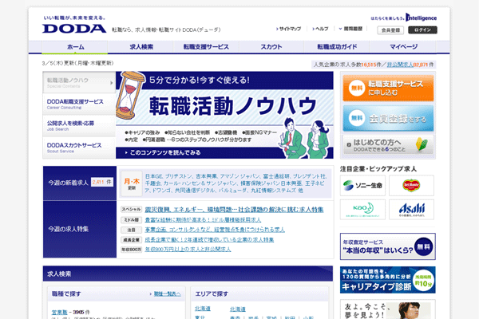This screenshot has width=479, height=319.
Task: Click the beginner leaf mark icon
Action: coord(422,144)
